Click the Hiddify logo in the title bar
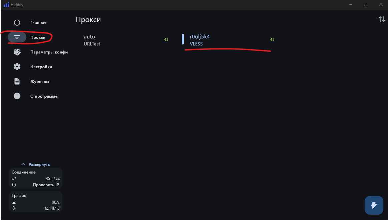This screenshot has height=220, width=388. pos(6,4)
